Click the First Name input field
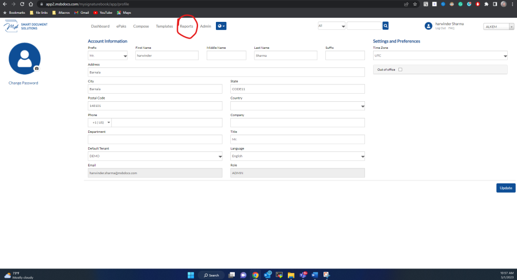The height and width of the screenshot is (280, 517). pos(167,56)
